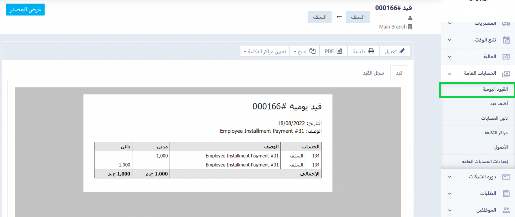Click the printer icon on طباعة
Image resolution: width=515 pixels, height=217 pixels.
(371, 51)
